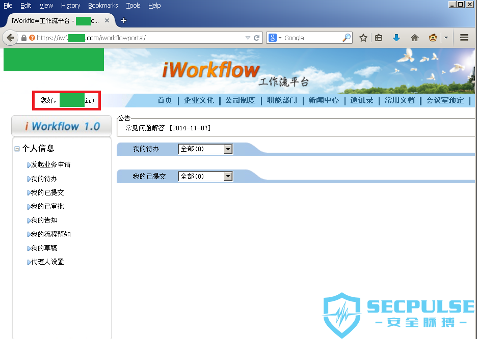Open 发起业务申请 in sidebar
Image resolution: width=477 pixels, height=339 pixels.
50,164
